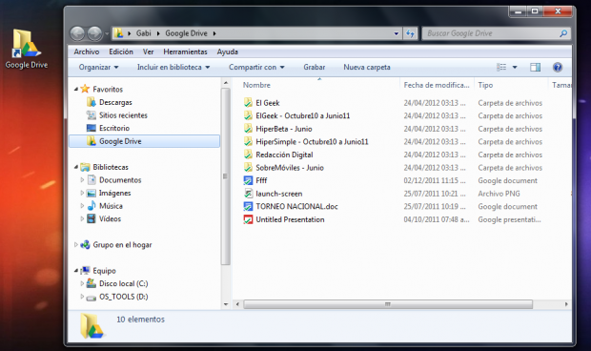Click the Ffff Google document icon
591x351 pixels.
(x=248, y=180)
